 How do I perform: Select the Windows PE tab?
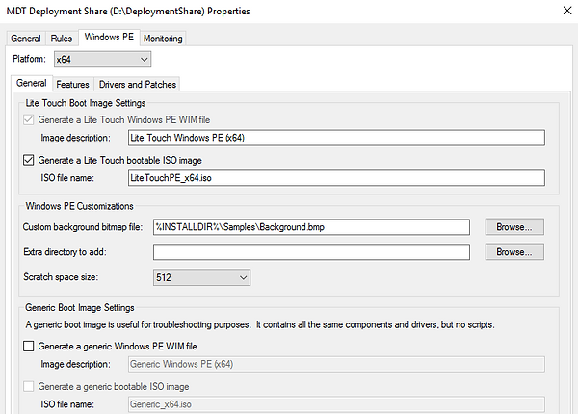pyautogui.click(x=109, y=38)
